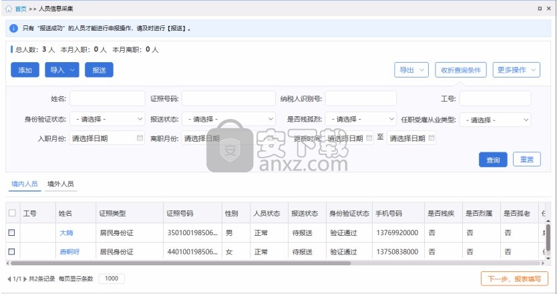This screenshot has height=294, width=557.
Task: Check the row checkbox for 大嗨
Action: 12,233
